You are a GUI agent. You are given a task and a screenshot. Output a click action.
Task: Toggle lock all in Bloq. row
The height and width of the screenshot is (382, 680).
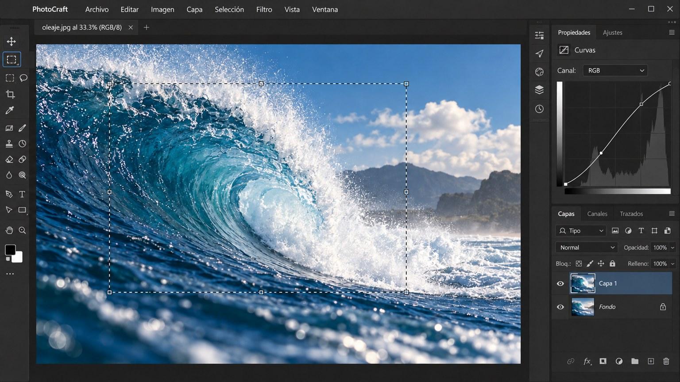[x=612, y=264]
